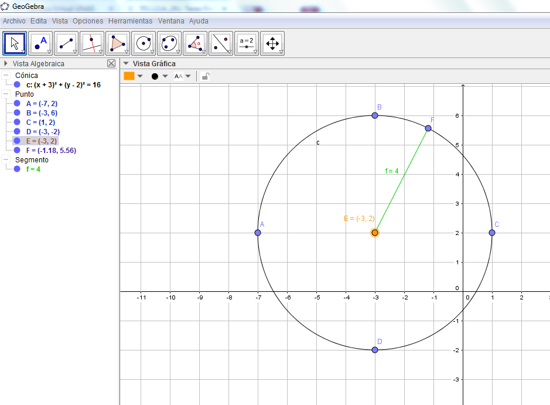Click the orange color swatch
Screen dimensions: 550x405
click(x=130, y=75)
